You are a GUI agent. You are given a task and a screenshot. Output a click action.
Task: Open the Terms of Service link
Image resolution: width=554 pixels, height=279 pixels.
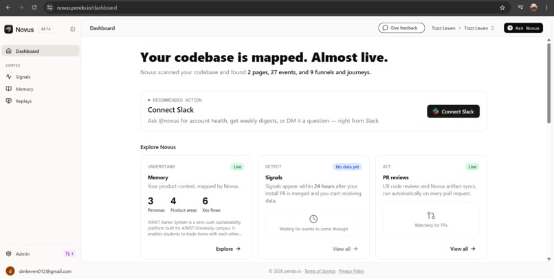click(x=320, y=271)
